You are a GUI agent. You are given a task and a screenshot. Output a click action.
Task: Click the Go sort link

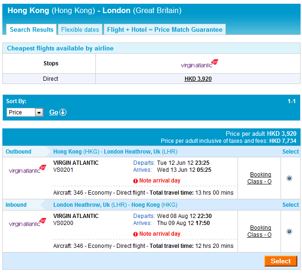coord(54,112)
